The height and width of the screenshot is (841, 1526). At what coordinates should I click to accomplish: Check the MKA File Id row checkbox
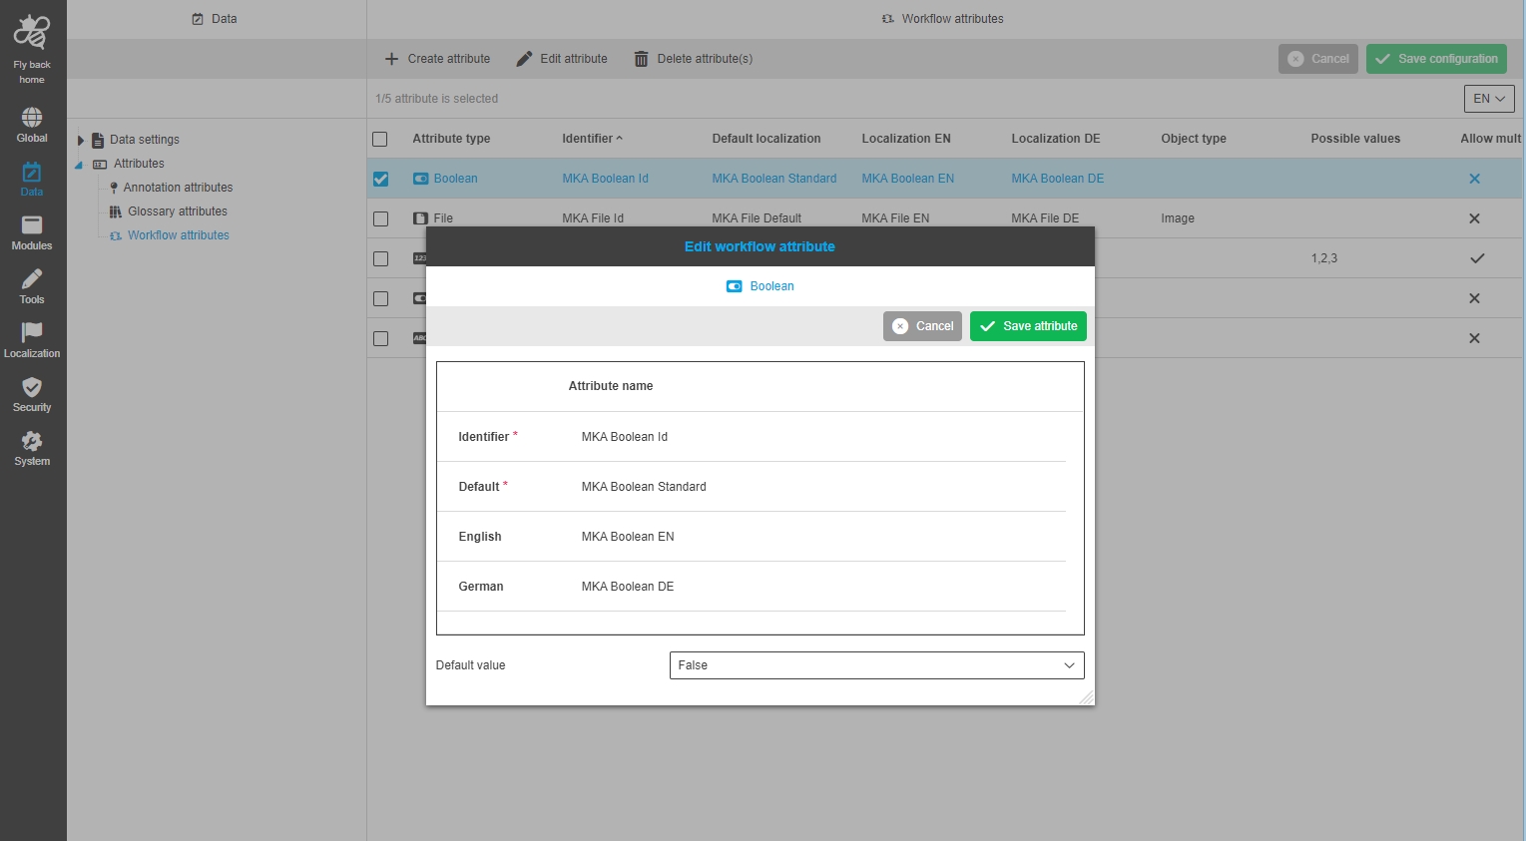pos(380,218)
